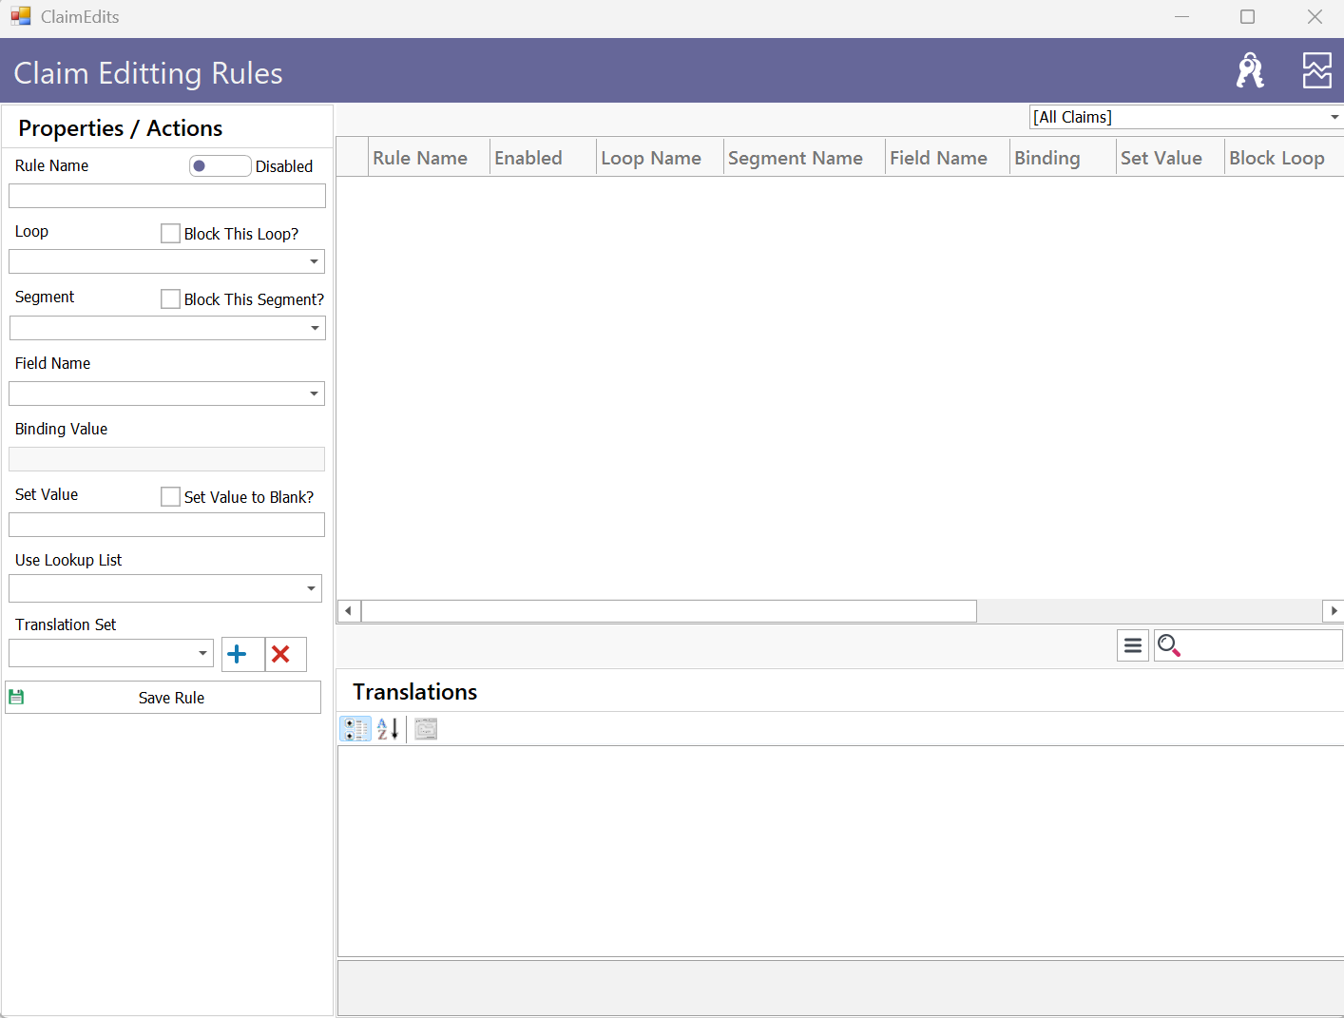Screen dimensions: 1344x1018
Task: Expand the Translation Set dropdown
Action: click(202, 653)
